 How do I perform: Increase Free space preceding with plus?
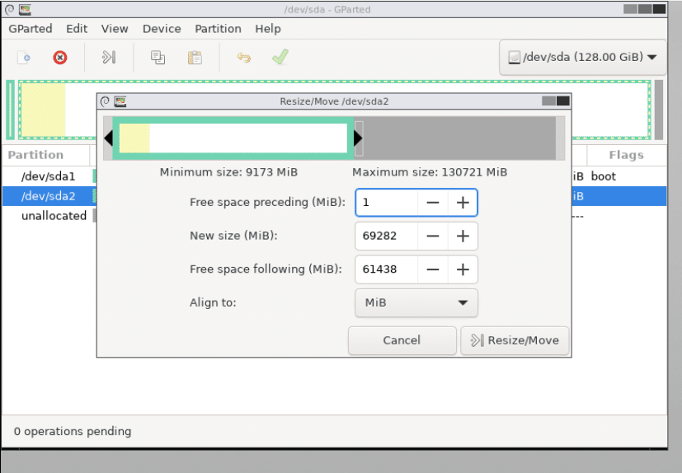point(463,202)
